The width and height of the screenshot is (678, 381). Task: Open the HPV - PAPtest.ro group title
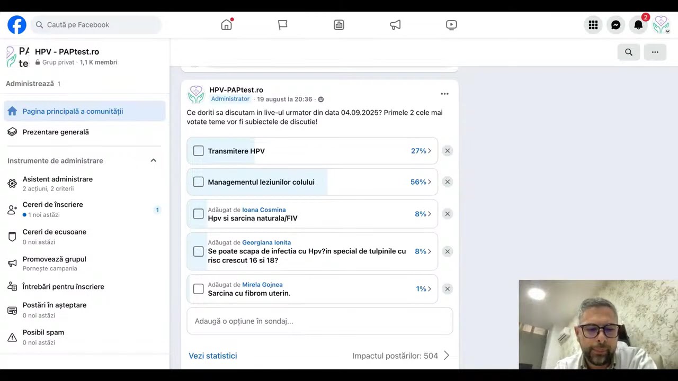tap(67, 52)
